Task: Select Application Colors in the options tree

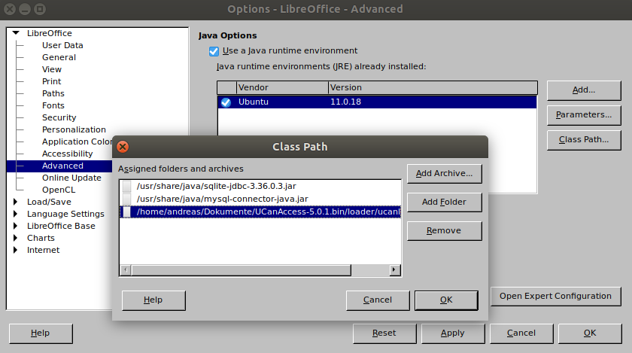Action: coord(77,142)
